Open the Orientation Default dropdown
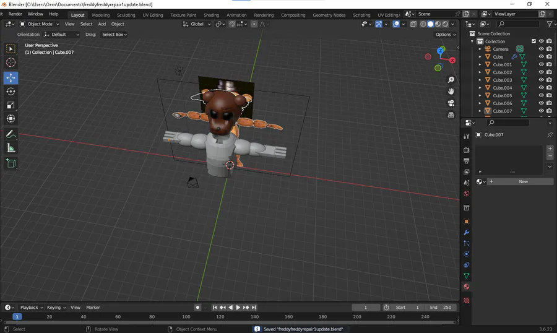557x333 pixels. 61,35
